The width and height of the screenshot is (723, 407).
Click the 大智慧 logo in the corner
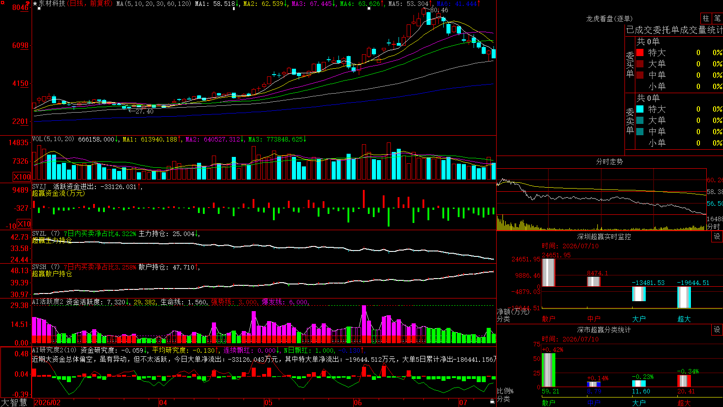click(14, 402)
